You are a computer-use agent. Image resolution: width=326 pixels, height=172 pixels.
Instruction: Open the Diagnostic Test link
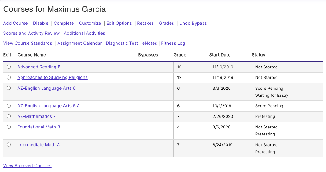(122, 43)
